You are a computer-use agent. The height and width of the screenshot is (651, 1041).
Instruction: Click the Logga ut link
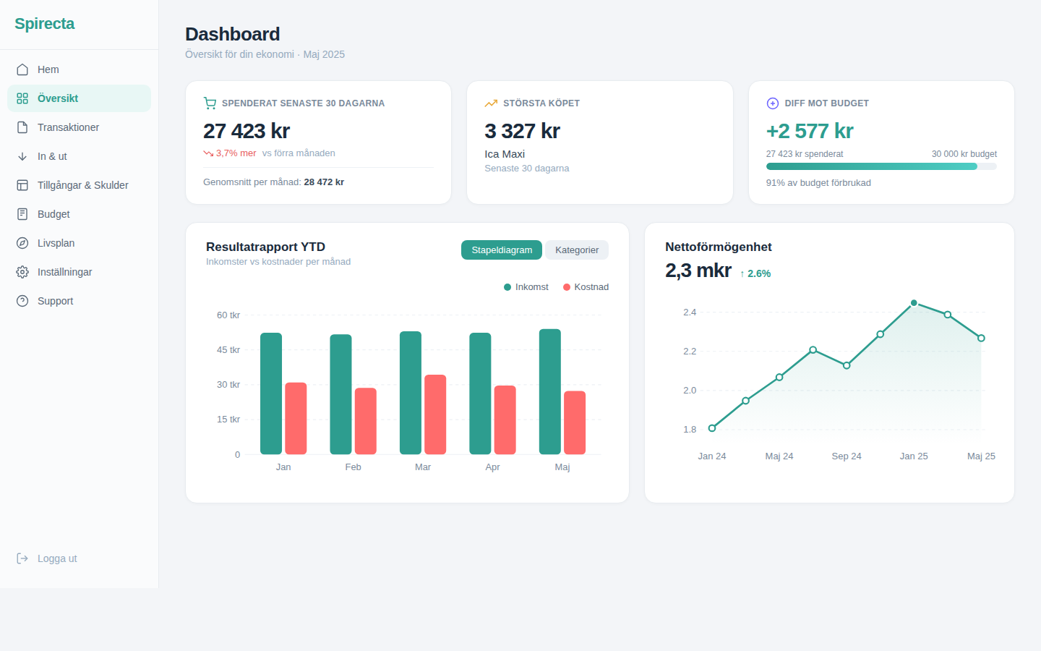coord(57,558)
